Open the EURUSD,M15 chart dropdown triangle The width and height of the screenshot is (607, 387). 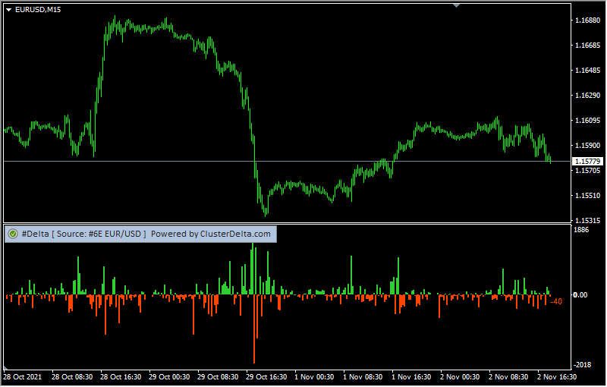pos(9,10)
